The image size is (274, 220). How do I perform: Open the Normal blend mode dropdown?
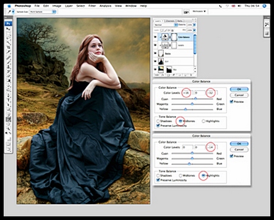[x=166, y=25]
